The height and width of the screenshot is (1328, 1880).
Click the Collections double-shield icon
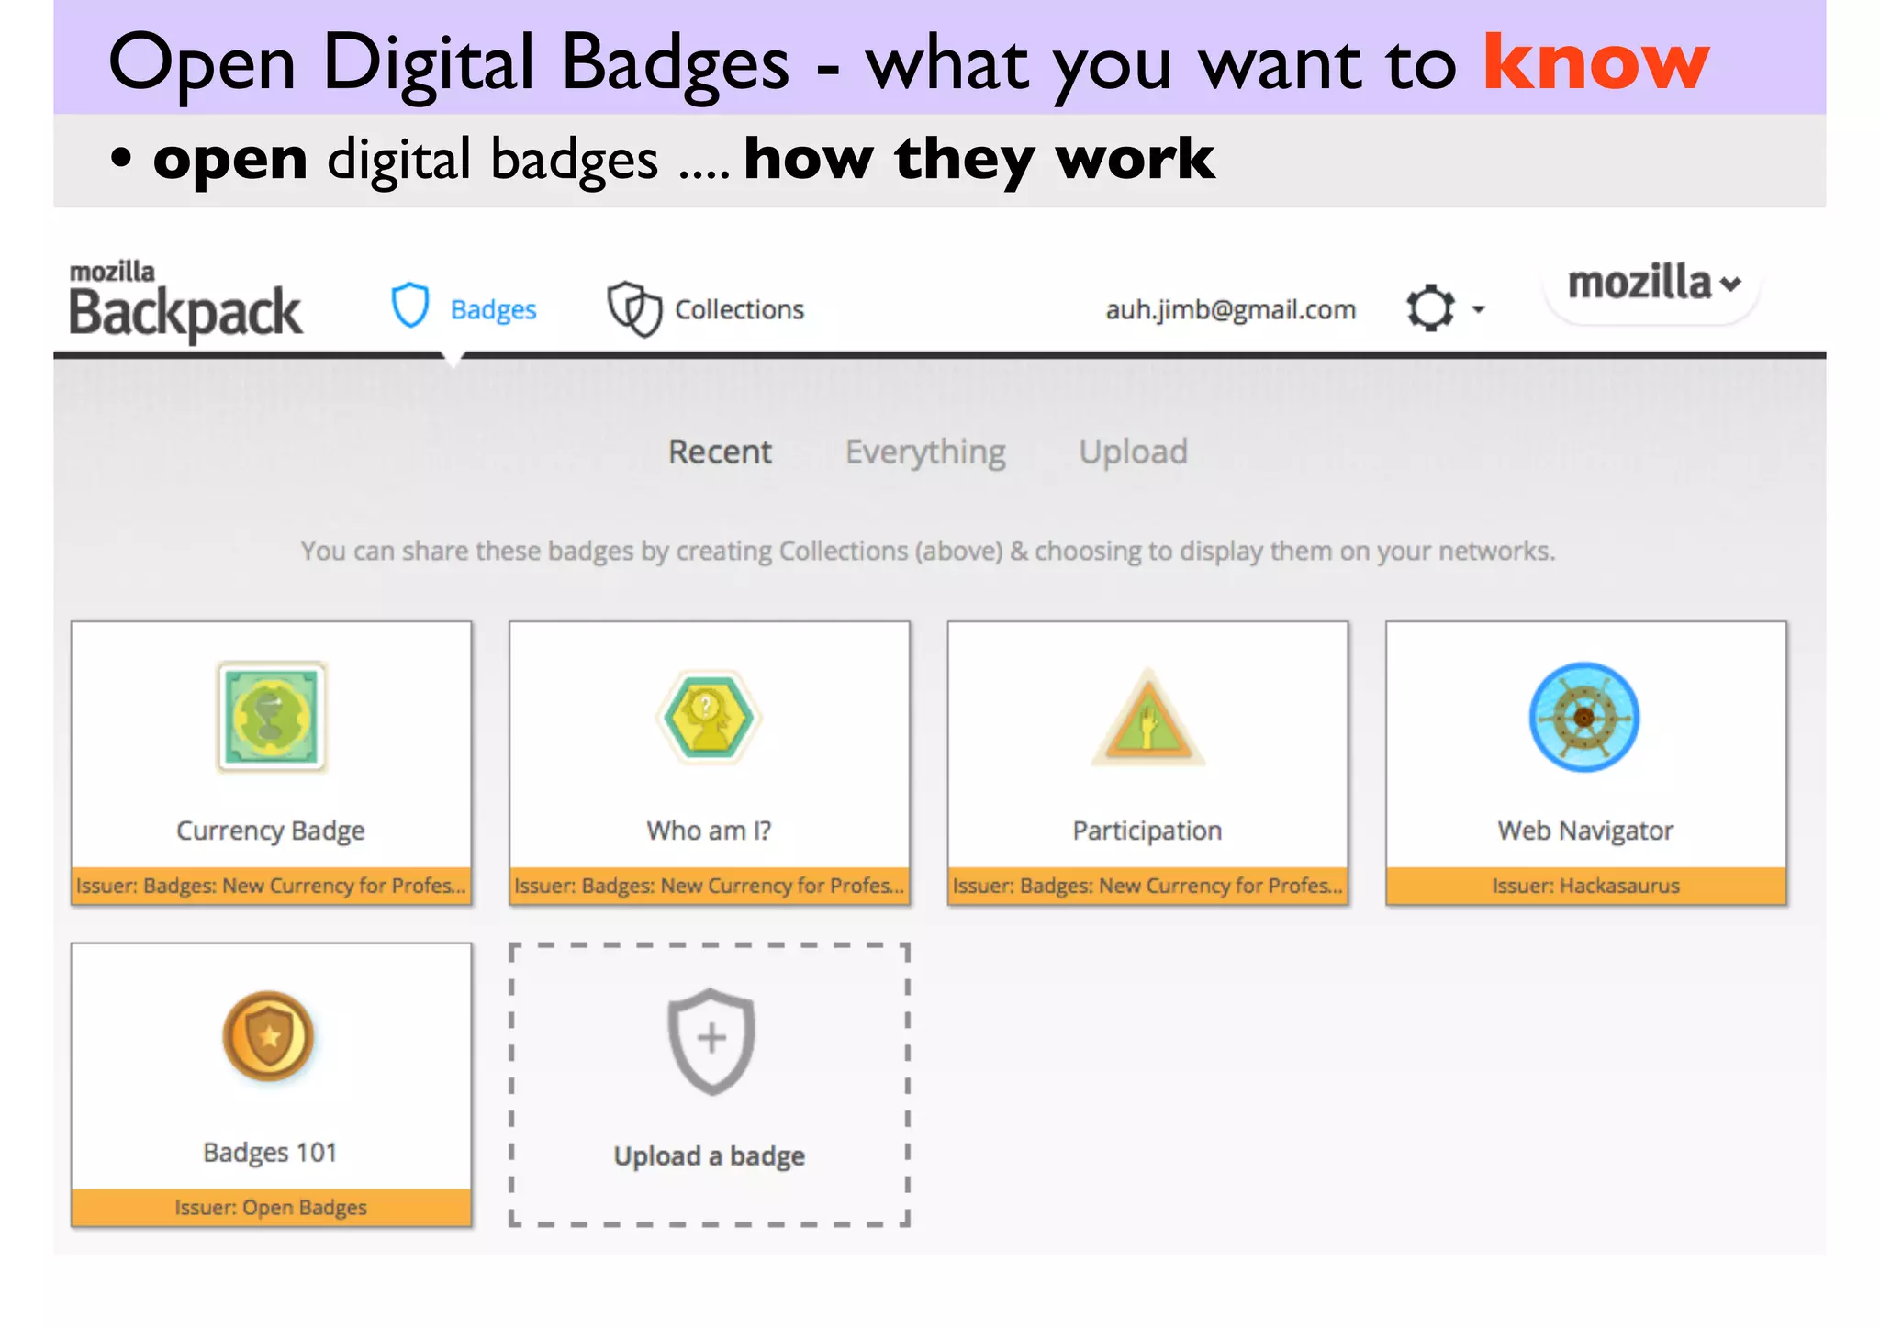pyautogui.click(x=633, y=309)
